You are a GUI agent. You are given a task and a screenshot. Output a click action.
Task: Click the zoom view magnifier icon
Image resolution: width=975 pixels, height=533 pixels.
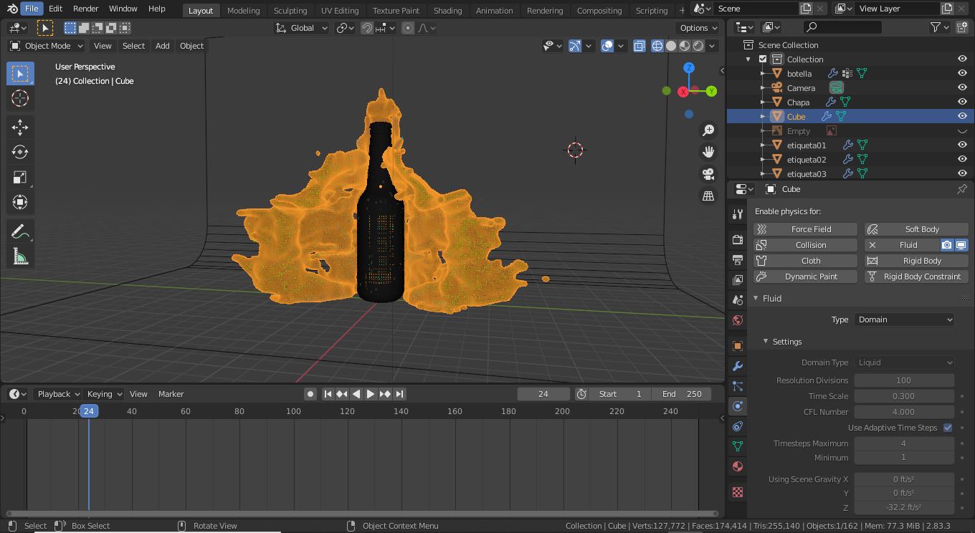tap(708, 130)
